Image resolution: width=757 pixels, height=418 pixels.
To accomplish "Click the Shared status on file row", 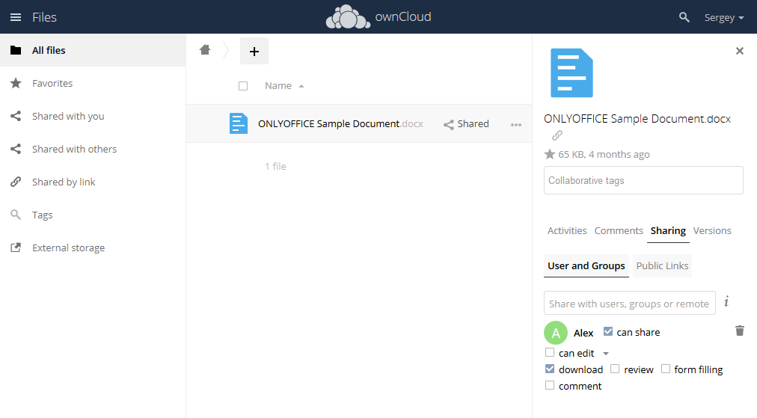I will pyautogui.click(x=466, y=124).
